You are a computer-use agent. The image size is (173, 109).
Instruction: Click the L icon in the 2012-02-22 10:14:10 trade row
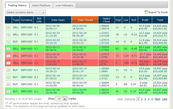8,42
